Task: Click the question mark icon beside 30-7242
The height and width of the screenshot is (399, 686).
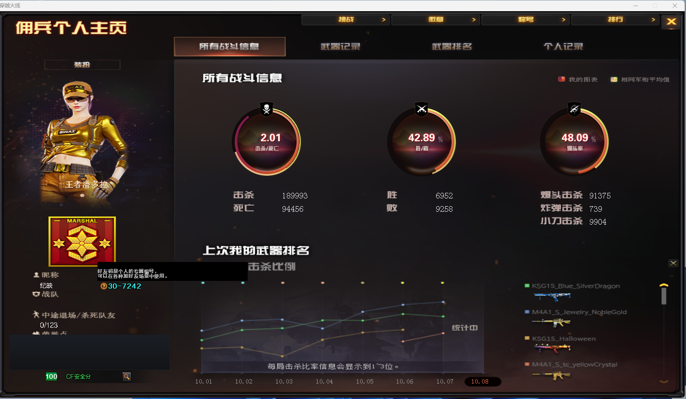Action: coord(103,286)
